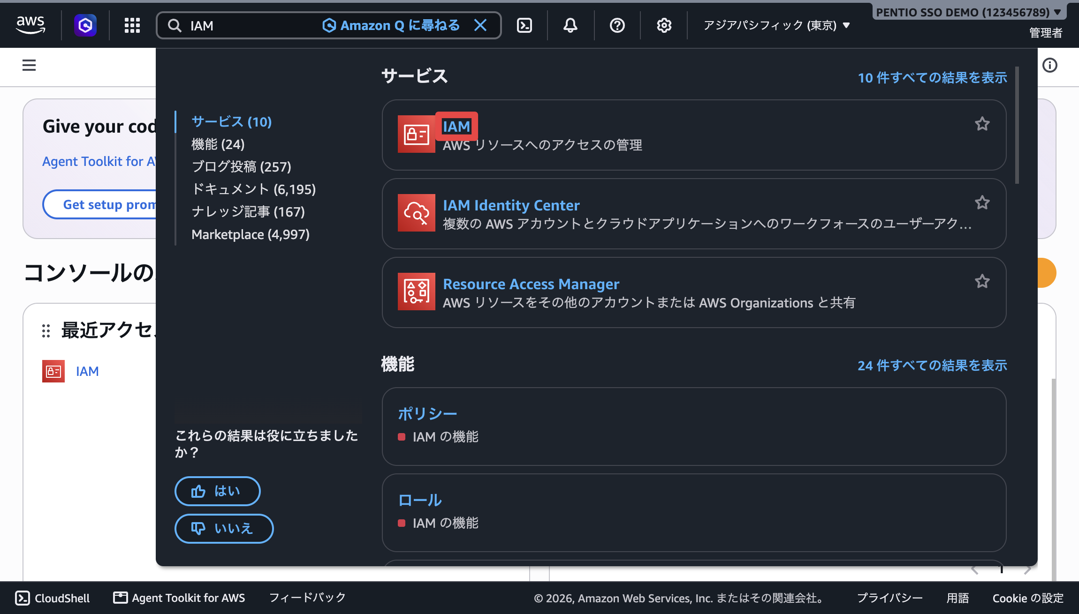Open the PENTIO SSO DEMO account menu
This screenshot has width=1079, height=614.
coord(968,12)
